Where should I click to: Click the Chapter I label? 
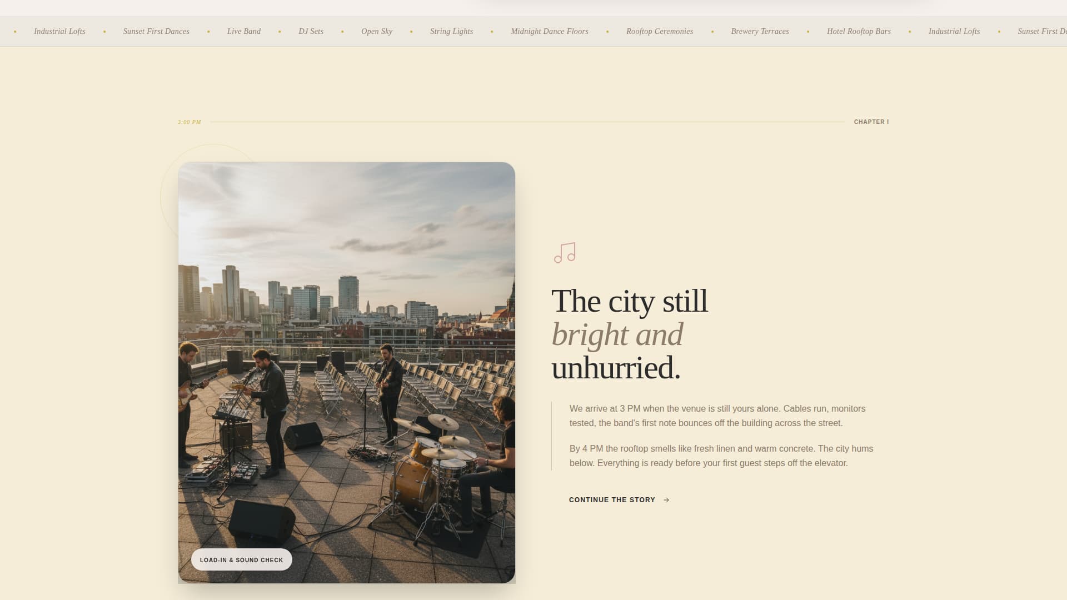871,122
